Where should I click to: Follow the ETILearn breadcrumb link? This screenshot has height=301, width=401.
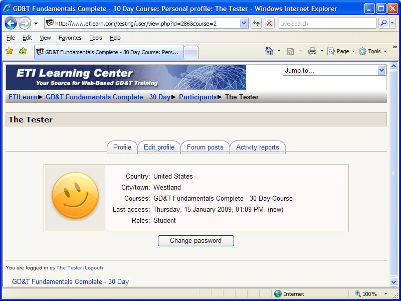[x=23, y=97]
